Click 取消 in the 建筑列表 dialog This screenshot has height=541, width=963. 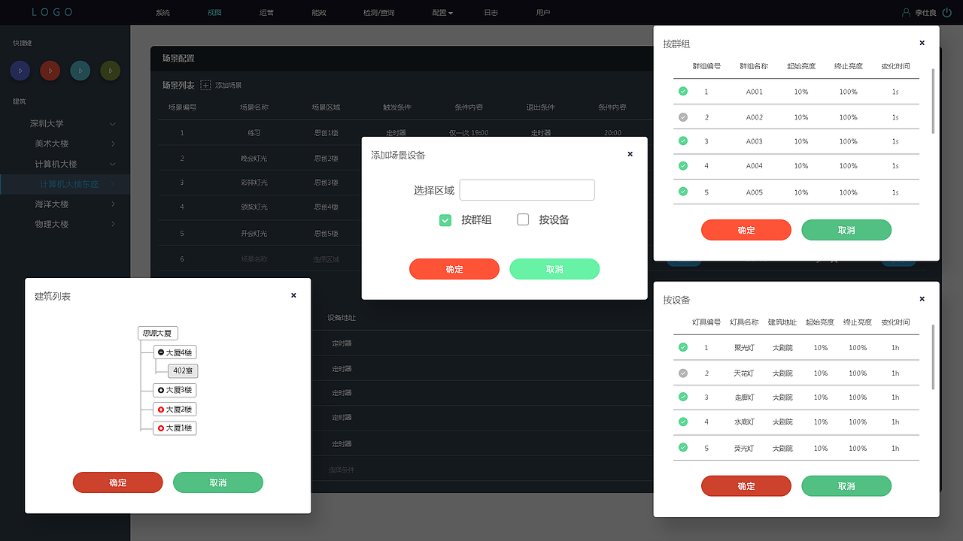coord(218,482)
